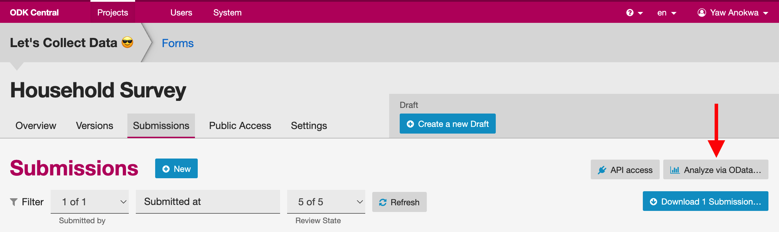Expand the Review State dropdown
Image resolution: width=779 pixels, height=232 pixels.
tap(326, 202)
